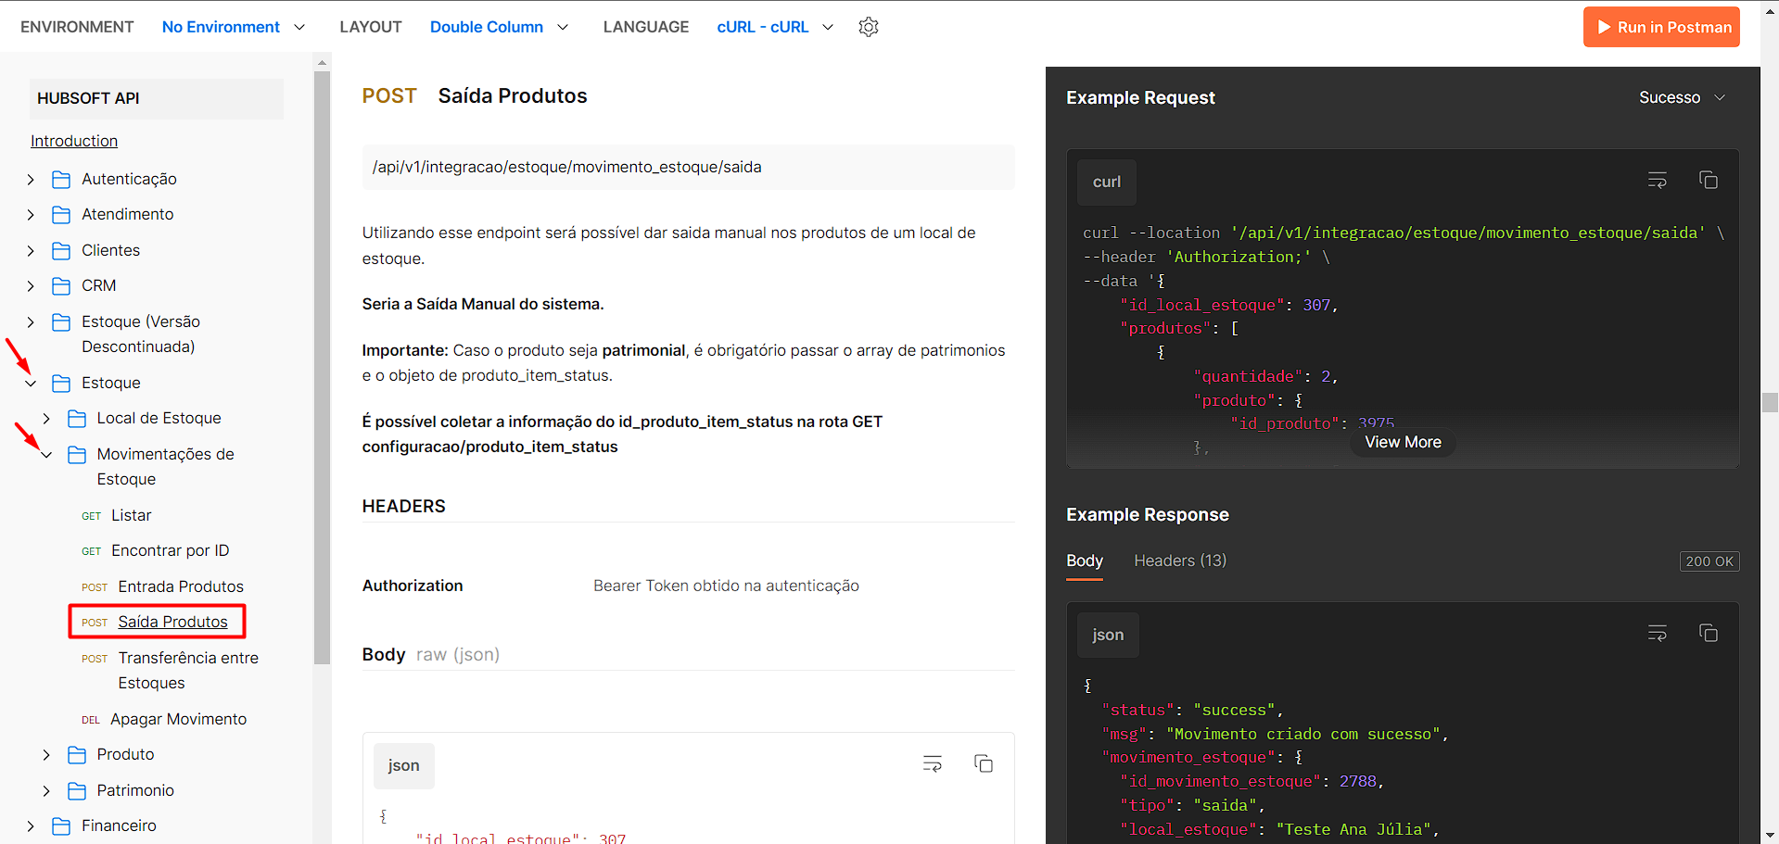Expand the Produto folder chevron
This screenshot has height=844, width=1779.
pos(46,755)
